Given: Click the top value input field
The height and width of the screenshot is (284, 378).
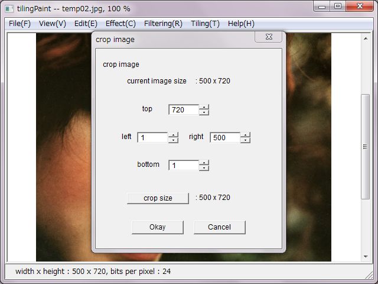Looking at the screenshot, I should pyautogui.click(x=184, y=110).
